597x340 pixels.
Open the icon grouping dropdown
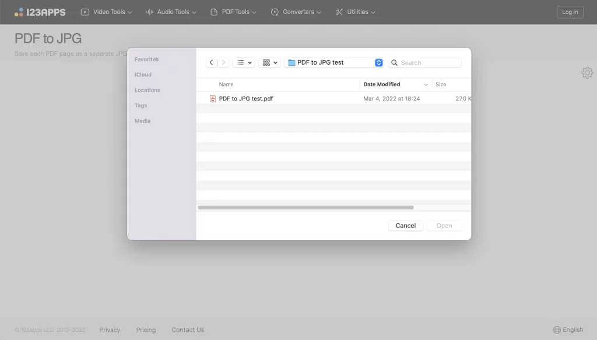[x=269, y=62]
